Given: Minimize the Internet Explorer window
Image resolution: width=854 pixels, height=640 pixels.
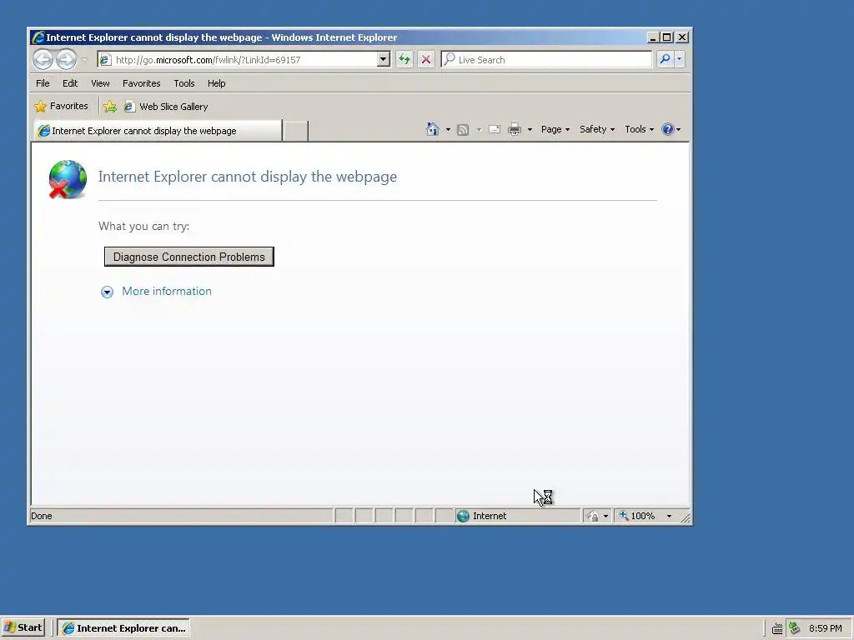Looking at the screenshot, I should [x=652, y=37].
